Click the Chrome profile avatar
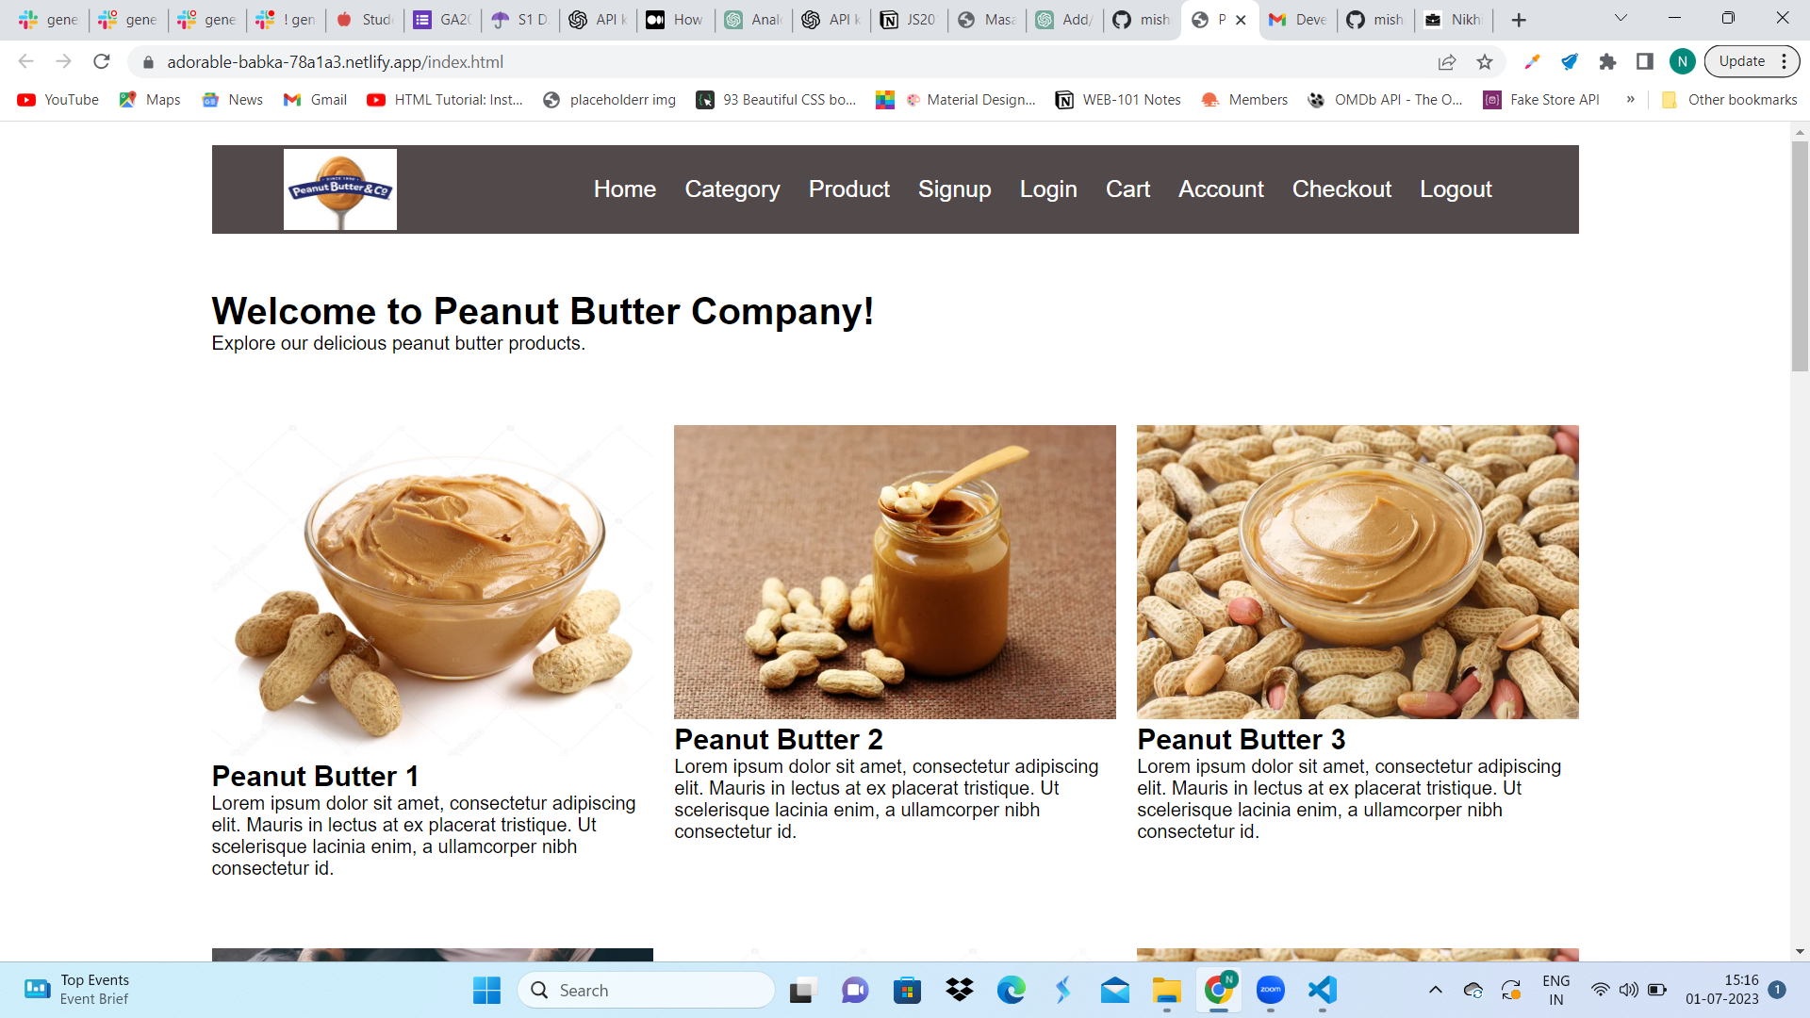Image resolution: width=1810 pixels, height=1018 pixels. click(1684, 61)
